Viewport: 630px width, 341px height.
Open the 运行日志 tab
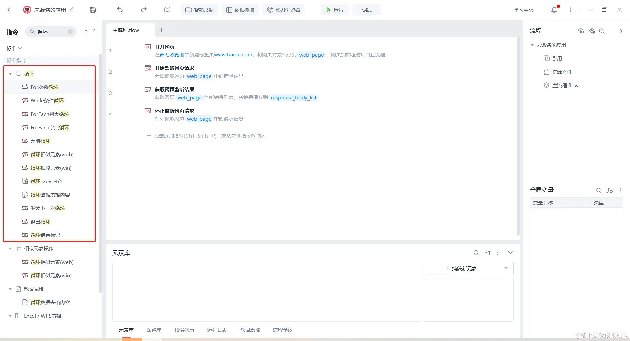pyautogui.click(x=217, y=330)
